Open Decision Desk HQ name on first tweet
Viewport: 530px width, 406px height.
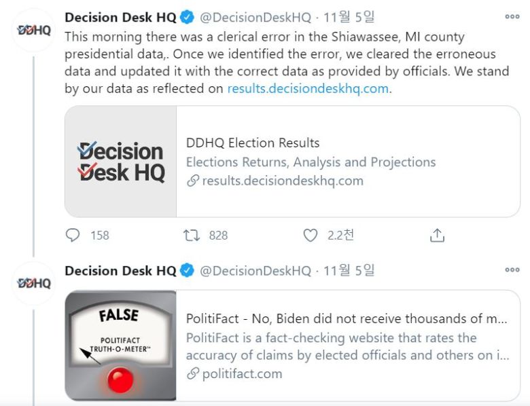(x=120, y=18)
